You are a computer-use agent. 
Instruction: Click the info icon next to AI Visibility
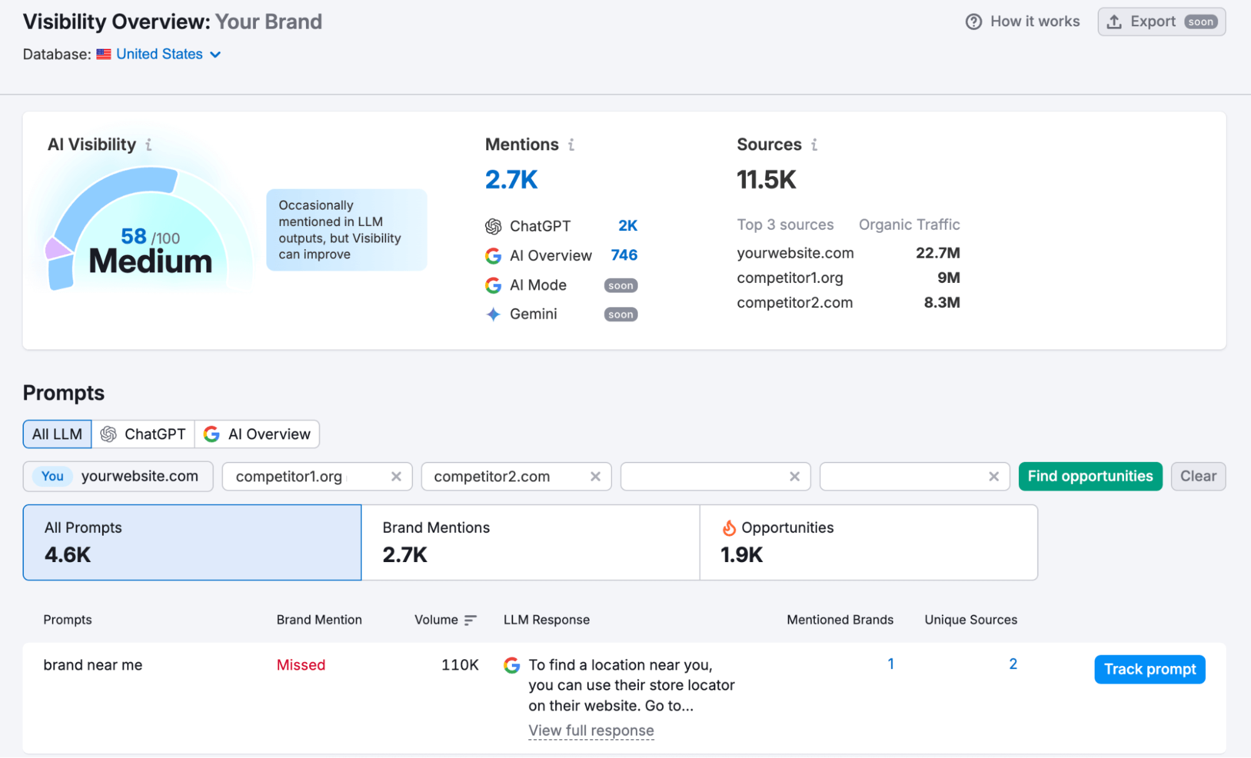coord(148,145)
